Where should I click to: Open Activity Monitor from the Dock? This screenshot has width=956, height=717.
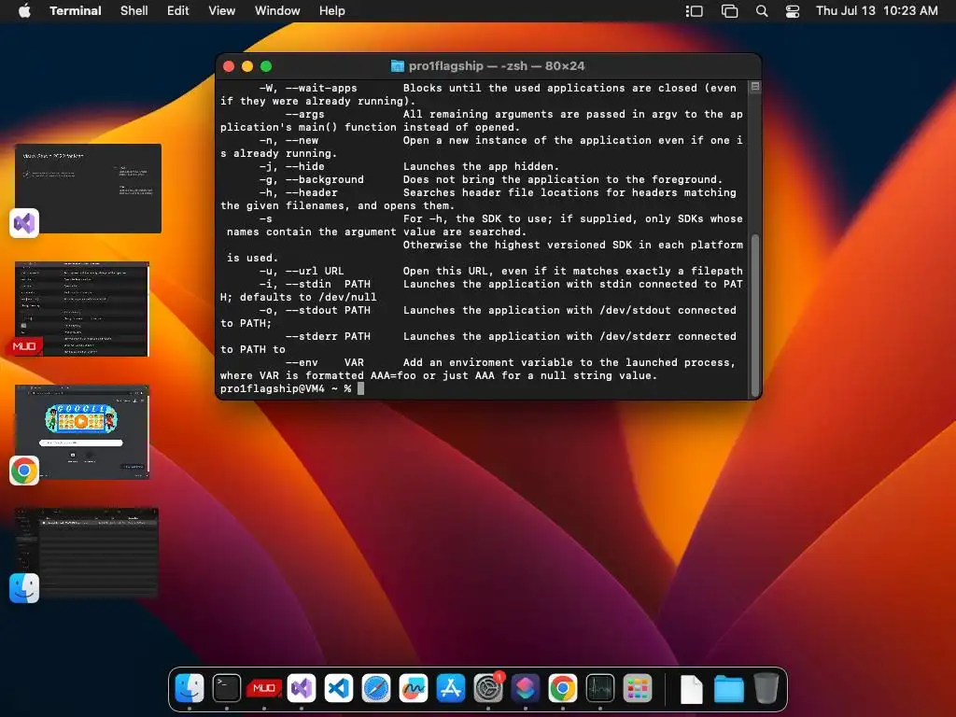(600, 688)
